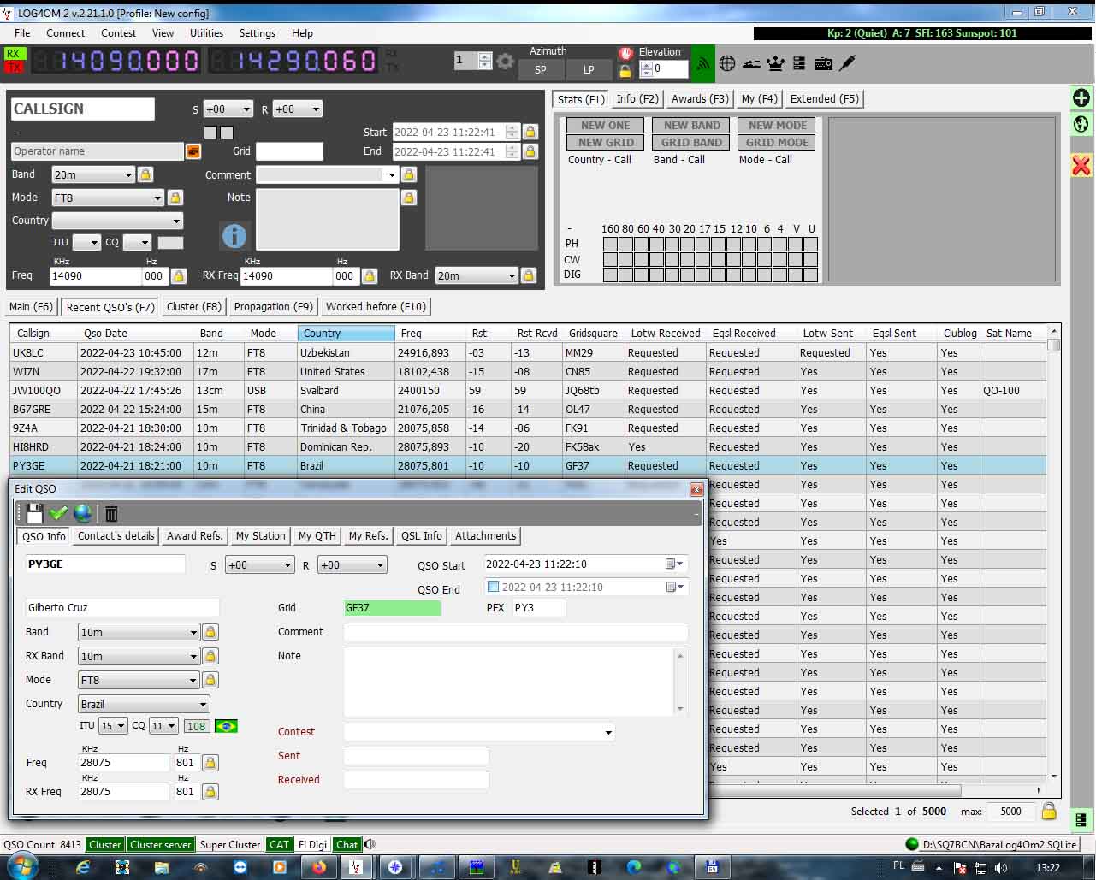
Task: Toggle the lock beside the End time
Action: point(530,151)
